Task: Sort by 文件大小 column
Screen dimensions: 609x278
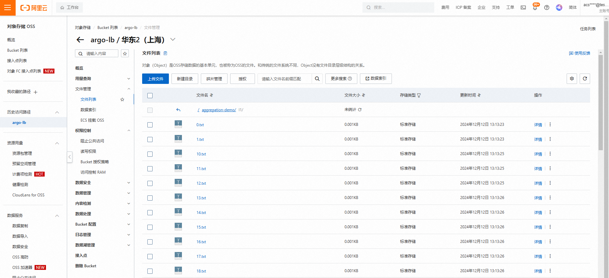Action: pyautogui.click(x=364, y=95)
